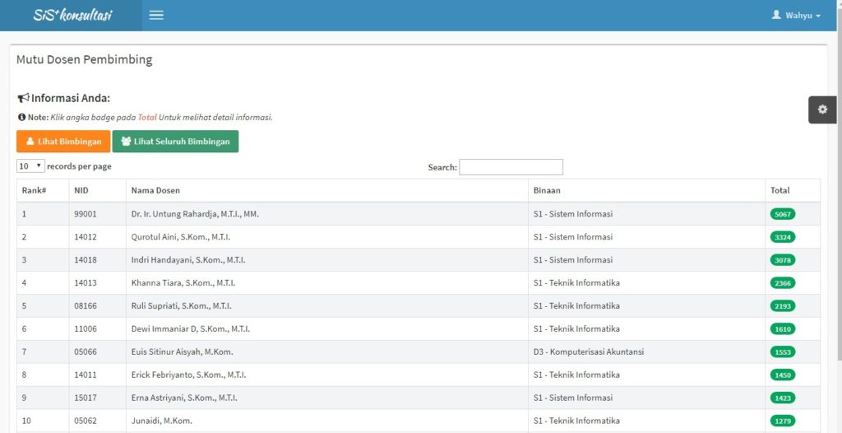
Task: Click the Mutu Dosen Pembimbing heading
Action: click(85, 60)
